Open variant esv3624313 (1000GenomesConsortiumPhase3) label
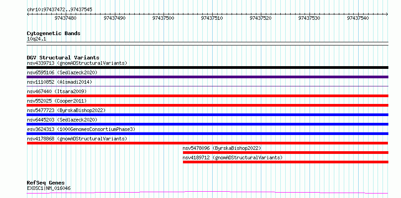Viewport: 401px width, 198px height. 81,129
